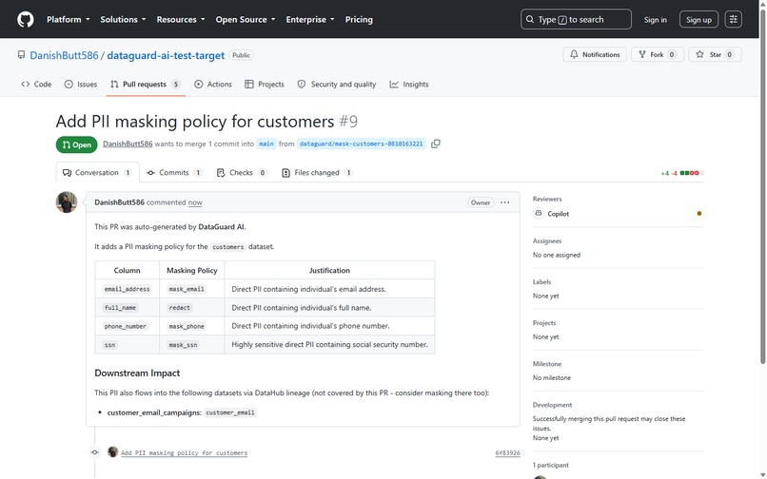Image resolution: width=767 pixels, height=479 pixels.
Task: Focus the search field in header
Action: tap(576, 20)
